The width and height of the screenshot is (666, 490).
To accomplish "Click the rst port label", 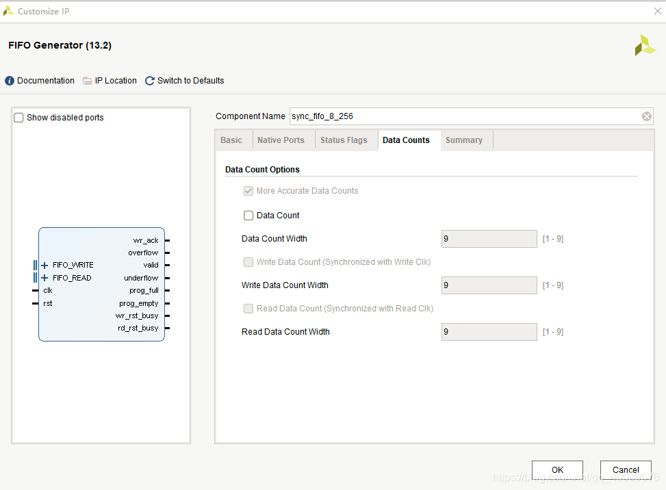I will click(x=48, y=304).
